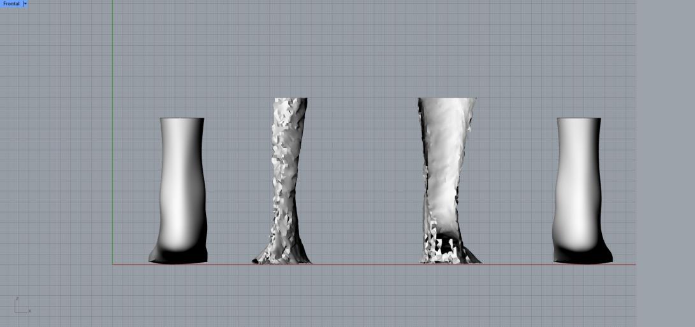This screenshot has height=327, width=695.
Task: Click the dark foot base of rightmost model
Action: click(583, 256)
